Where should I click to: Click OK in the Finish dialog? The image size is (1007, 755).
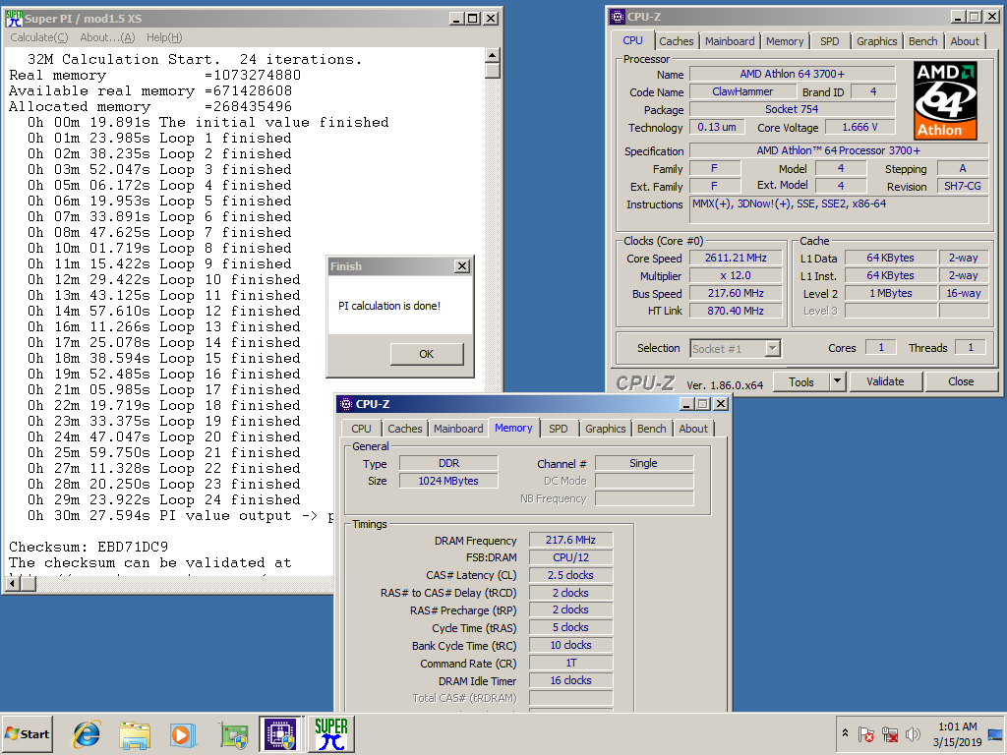[x=427, y=354]
